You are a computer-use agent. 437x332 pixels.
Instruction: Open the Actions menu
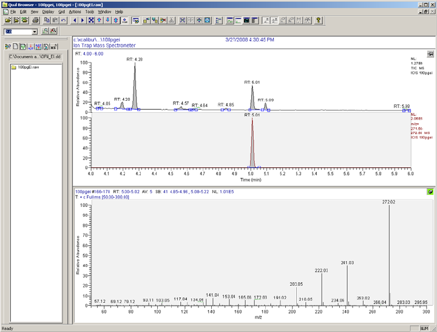(x=75, y=12)
